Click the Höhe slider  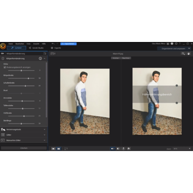tap(21, 70)
